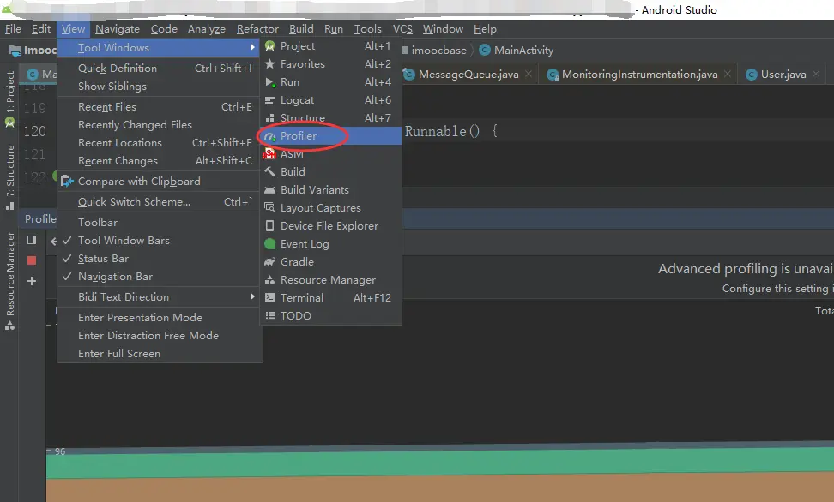834x502 pixels.
Task: Select Recent Changes menu item
Action: [x=160, y=161]
